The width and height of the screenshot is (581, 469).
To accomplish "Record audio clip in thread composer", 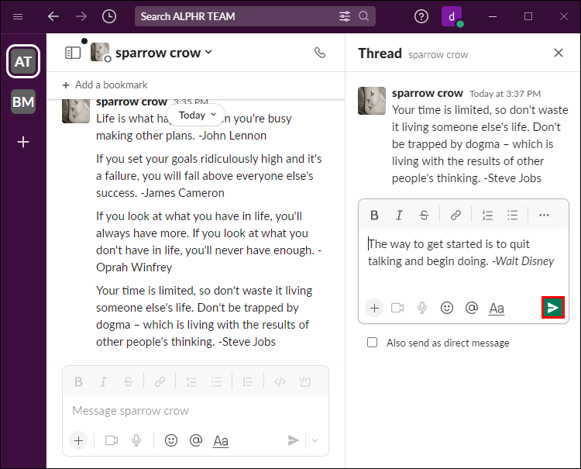I will pyautogui.click(x=422, y=308).
